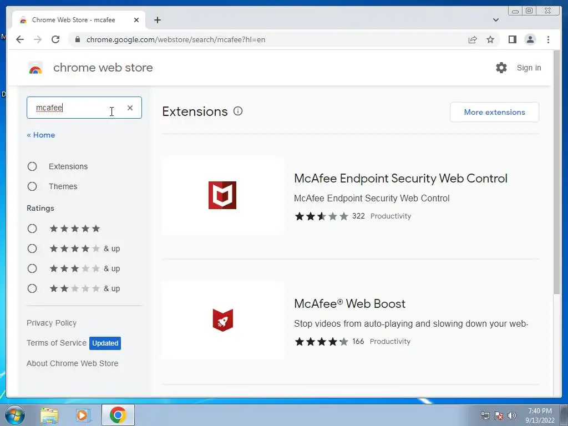Screen dimensions: 568x426
Task: Open the Chrome profile avatar menu
Action: [x=530, y=39]
